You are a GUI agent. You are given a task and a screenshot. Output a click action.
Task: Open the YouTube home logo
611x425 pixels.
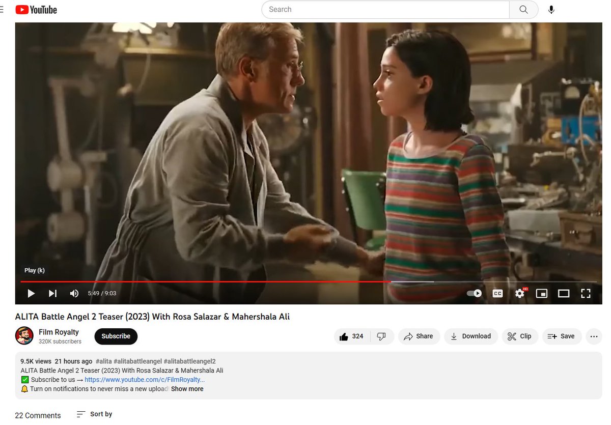pyautogui.click(x=36, y=10)
